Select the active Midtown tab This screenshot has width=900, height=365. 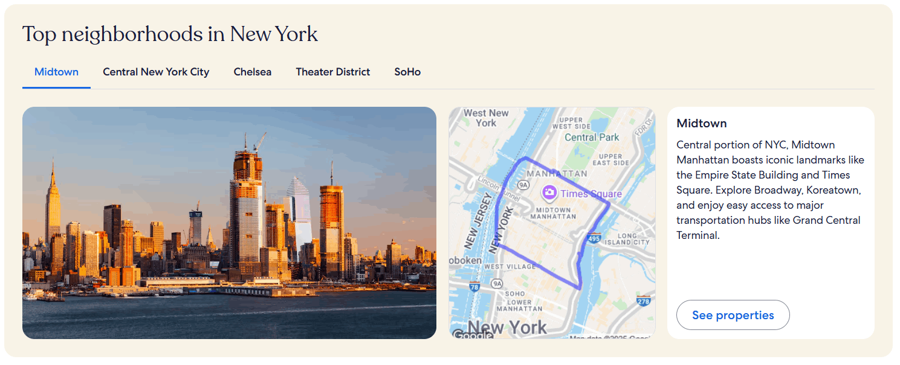[56, 72]
